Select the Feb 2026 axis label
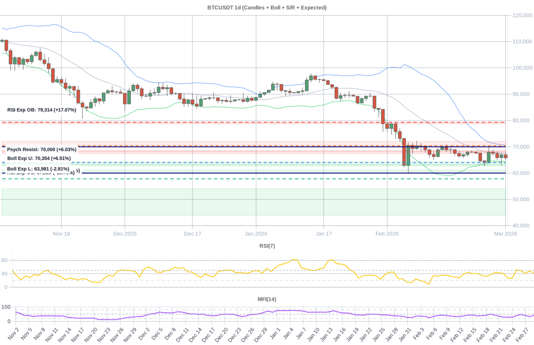Viewport: 534px width, 345px height. pyautogui.click(x=386, y=233)
